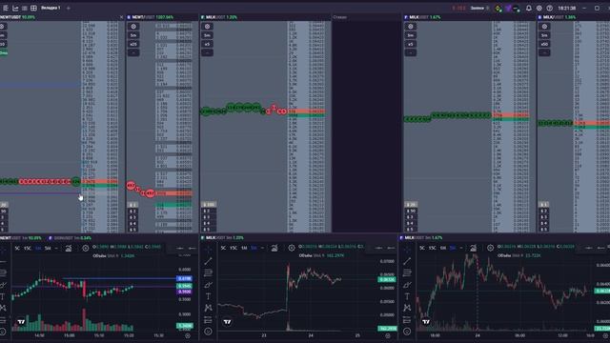Set 1M timeframe on MILK 1.20% chart
Image resolution: width=610 pixels, height=343 pixels.
[244, 248]
